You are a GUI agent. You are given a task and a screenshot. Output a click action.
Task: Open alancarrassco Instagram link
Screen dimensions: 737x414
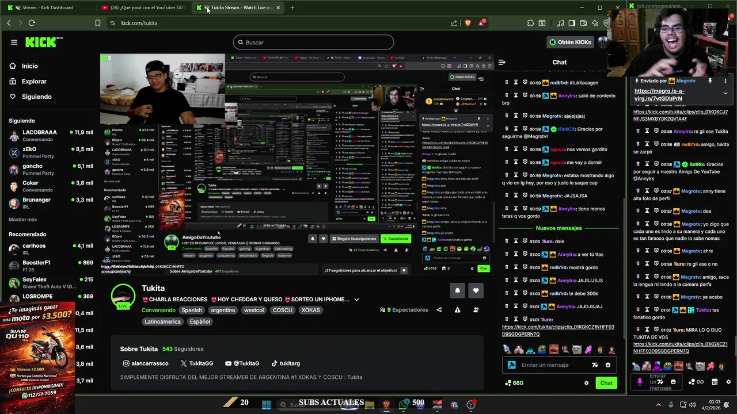pos(146,363)
